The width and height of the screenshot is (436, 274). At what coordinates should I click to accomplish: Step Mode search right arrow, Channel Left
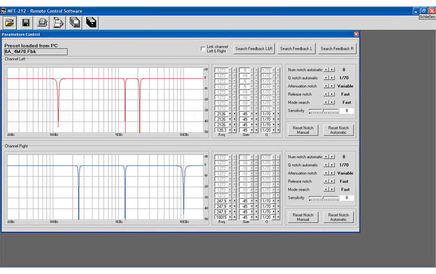(332, 102)
